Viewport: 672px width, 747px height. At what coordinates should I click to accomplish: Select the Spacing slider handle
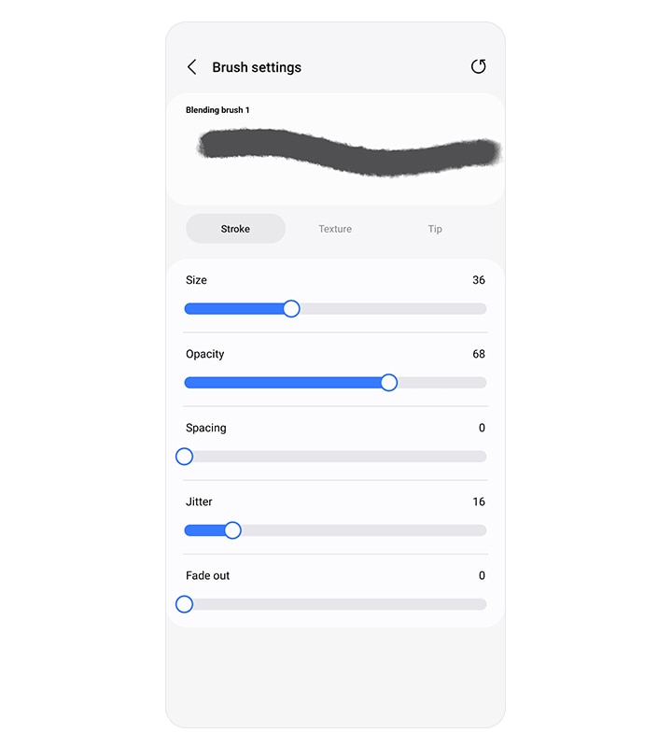184,456
